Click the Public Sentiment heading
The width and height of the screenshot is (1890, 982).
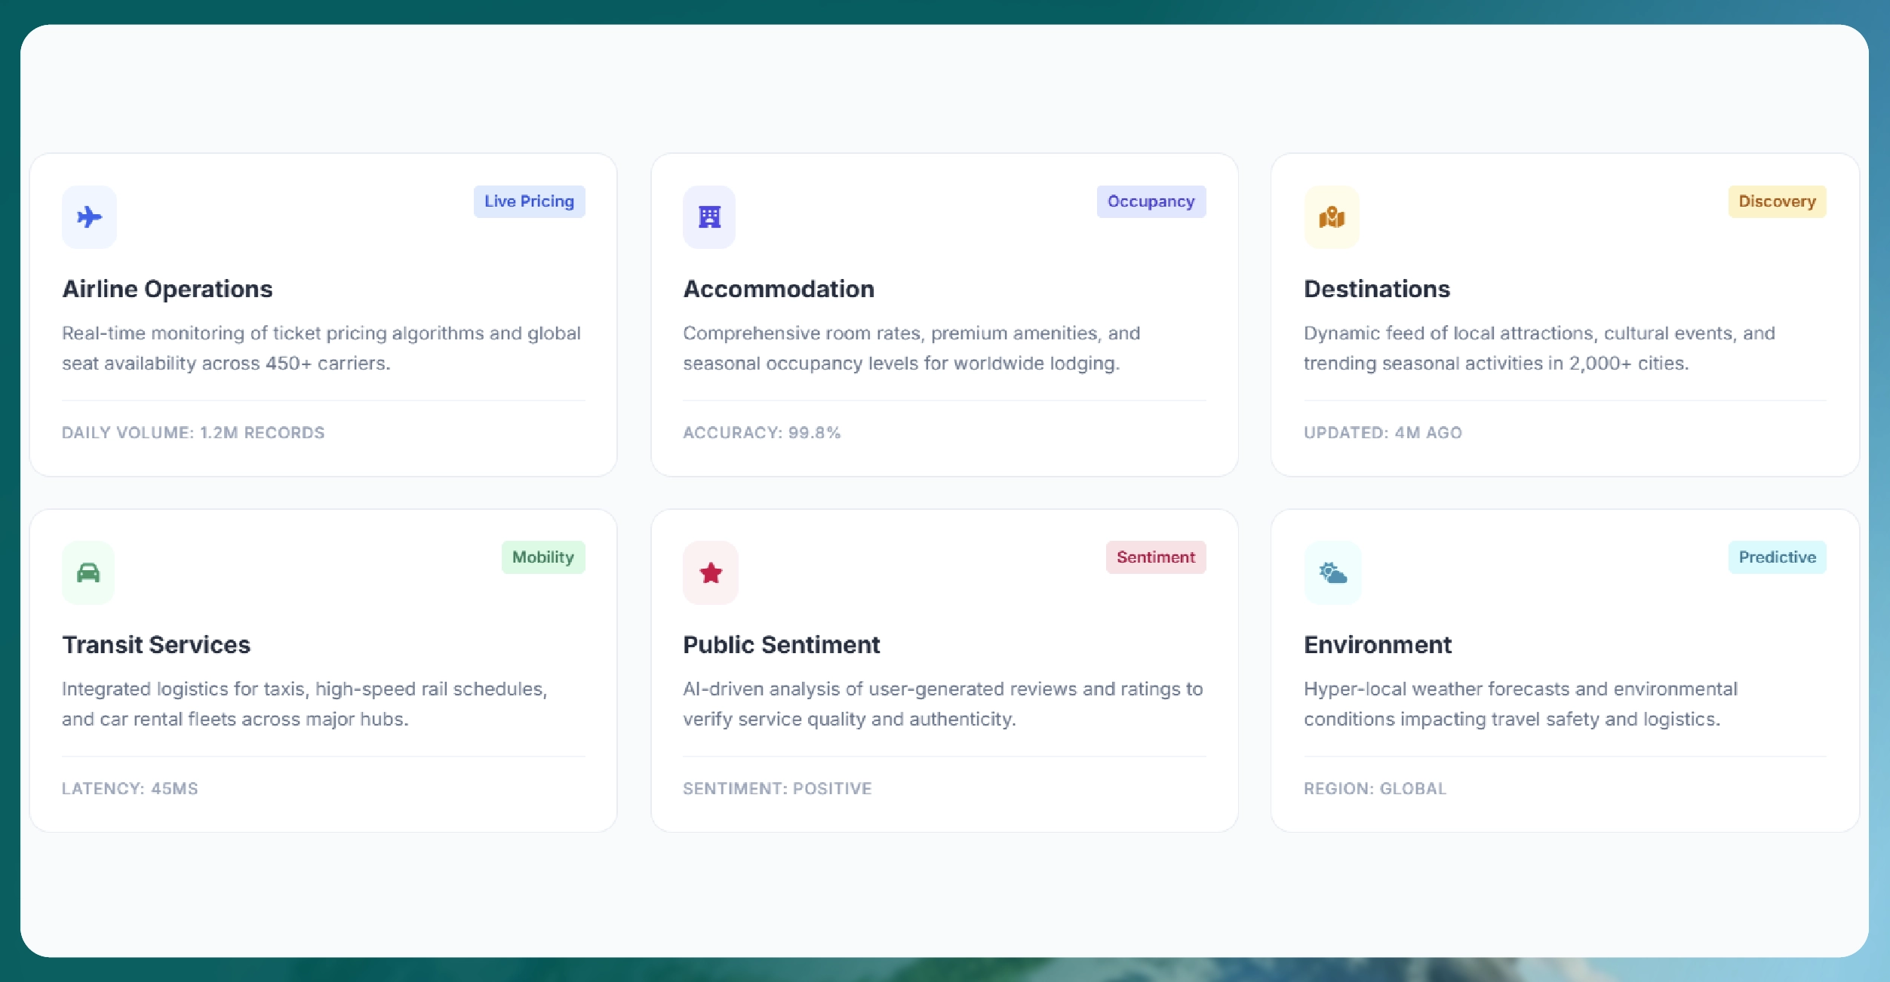coord(782,645)
